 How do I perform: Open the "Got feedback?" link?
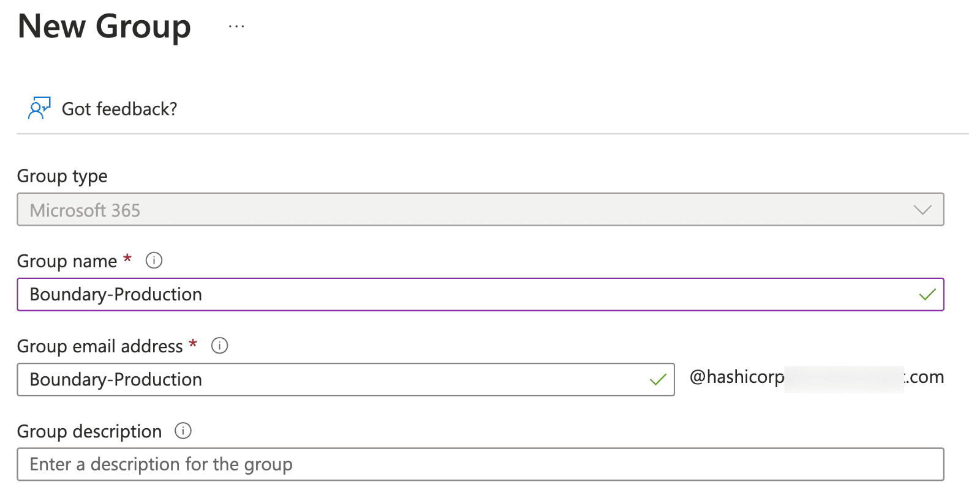click(x=119, y=109)
